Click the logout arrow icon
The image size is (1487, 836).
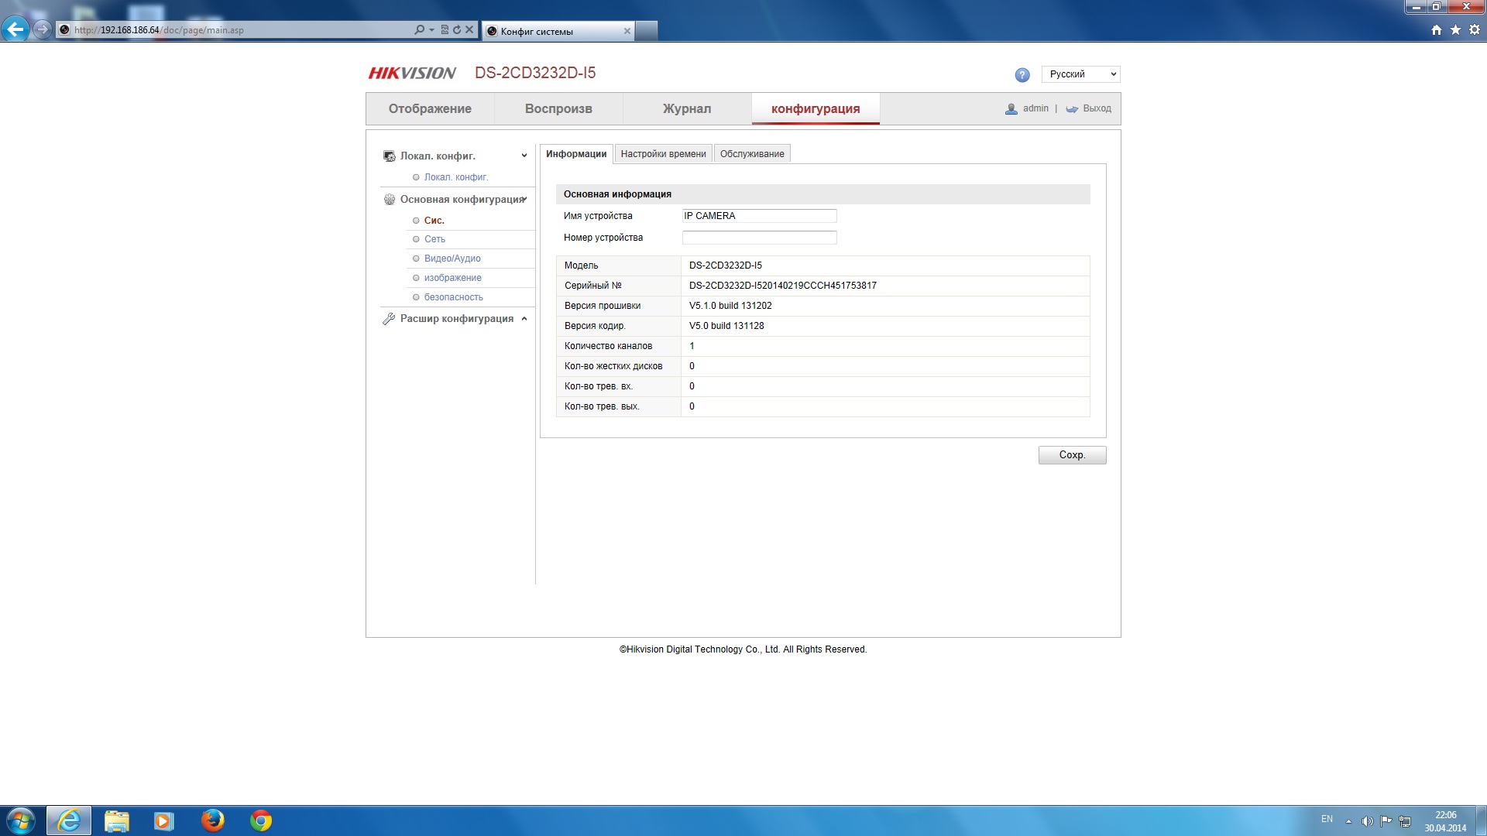coord(1072,109)
